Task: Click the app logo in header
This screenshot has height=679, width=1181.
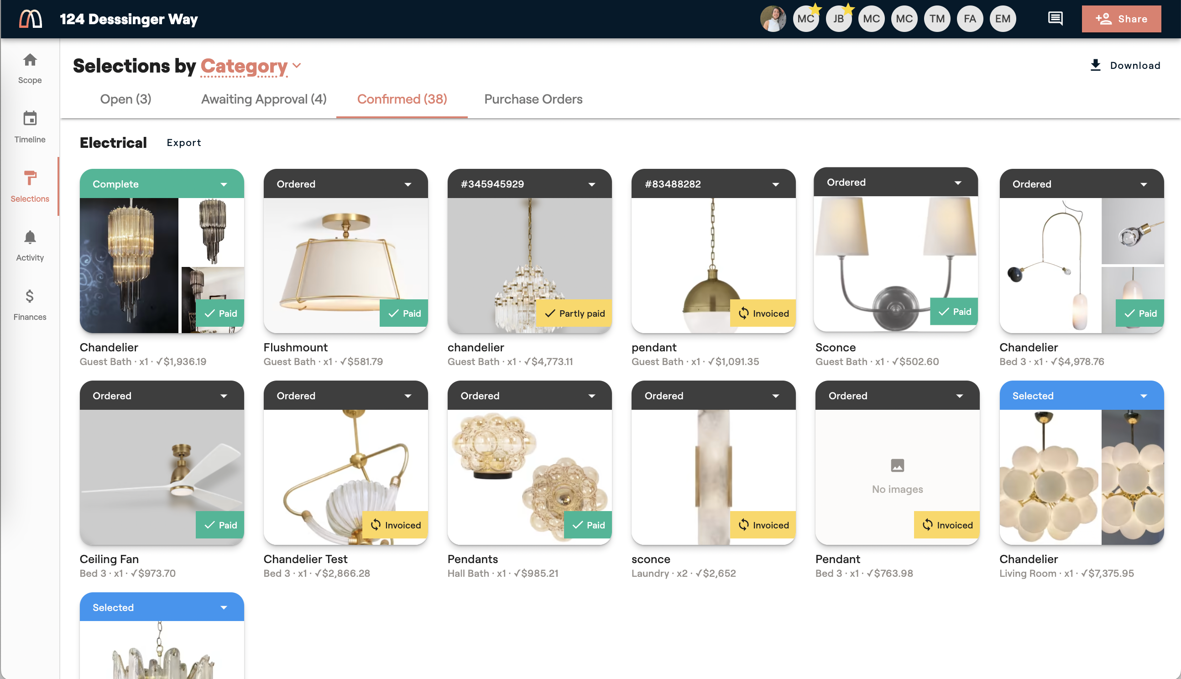Action: 31,19
